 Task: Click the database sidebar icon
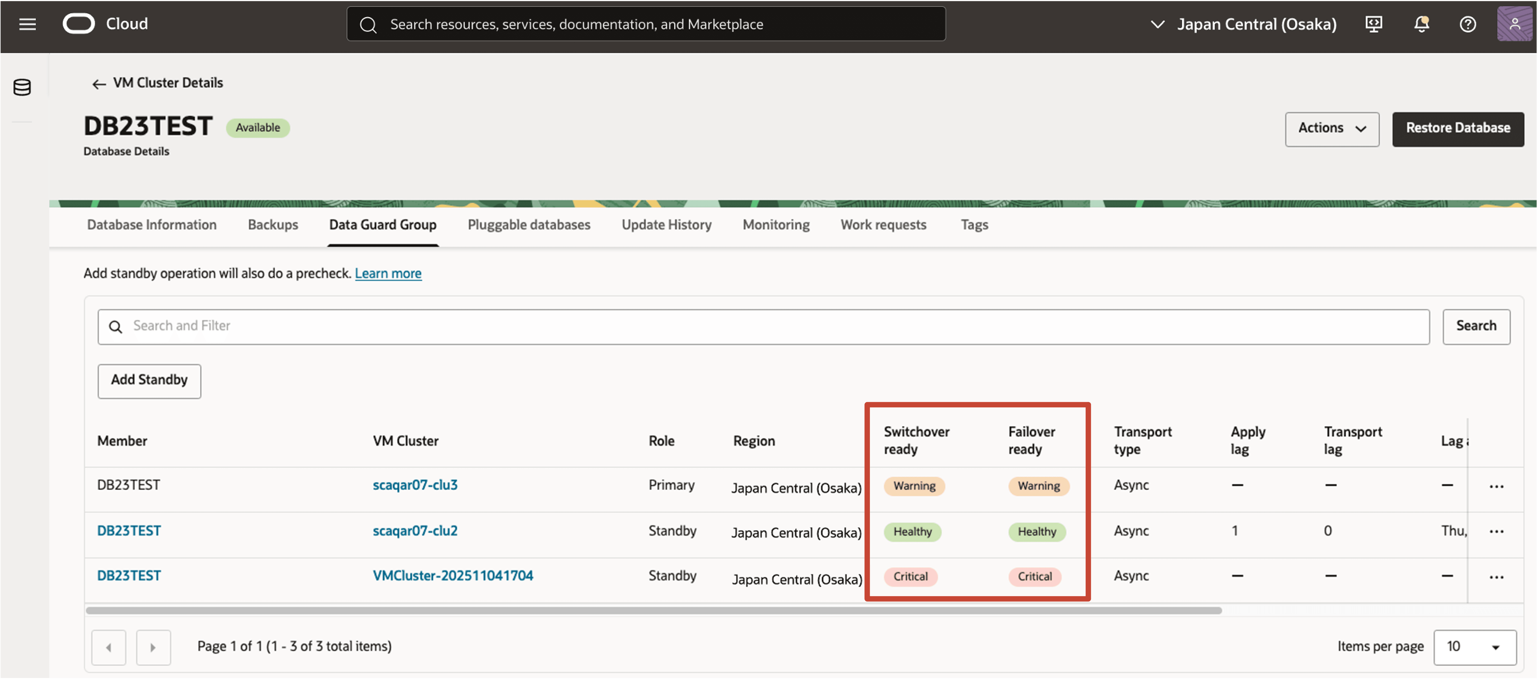pos(22,87)
